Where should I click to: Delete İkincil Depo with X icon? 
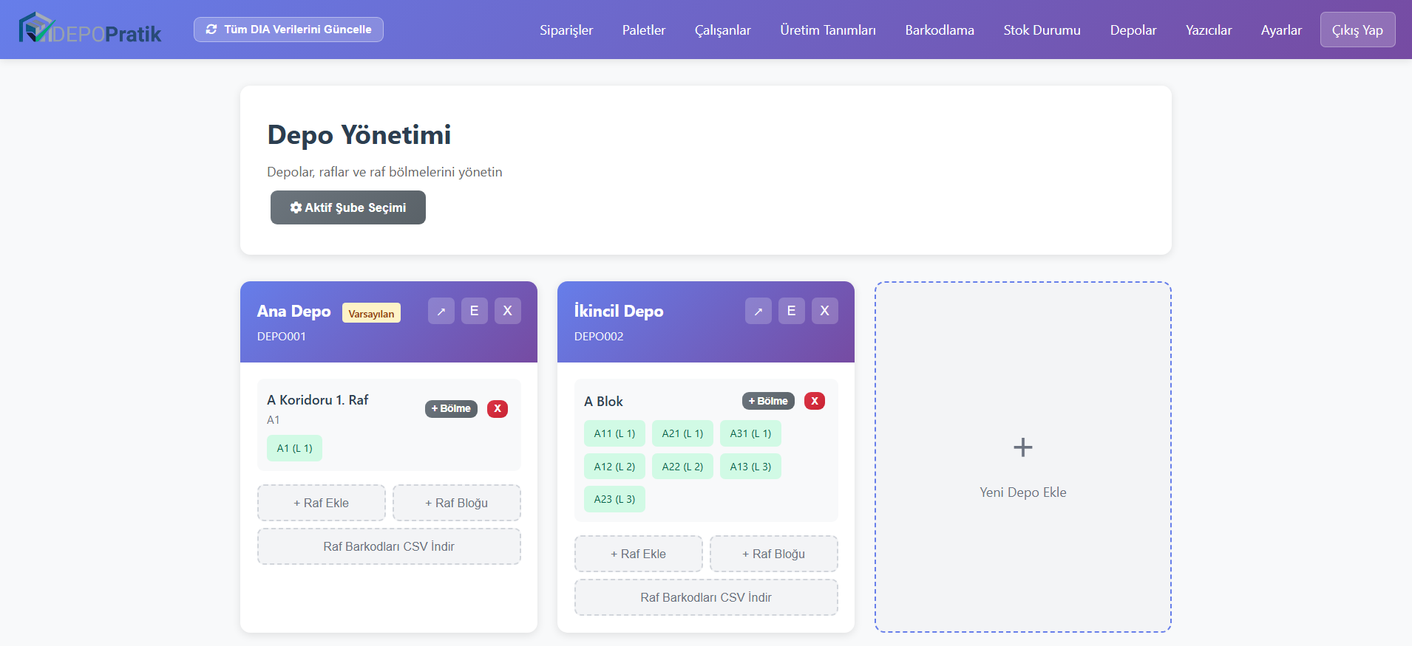pyautogui.click(x=824, y=311)
